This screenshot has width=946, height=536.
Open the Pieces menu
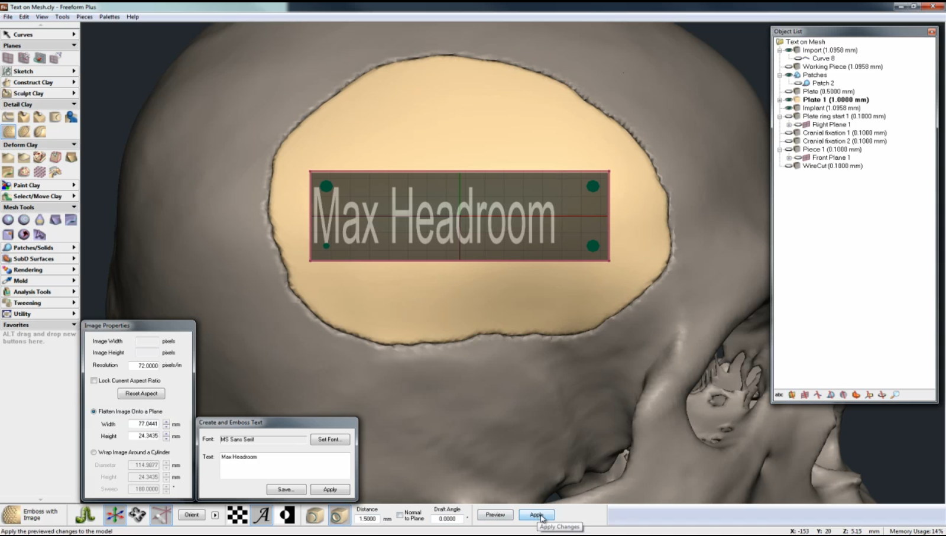coord(85,17)
